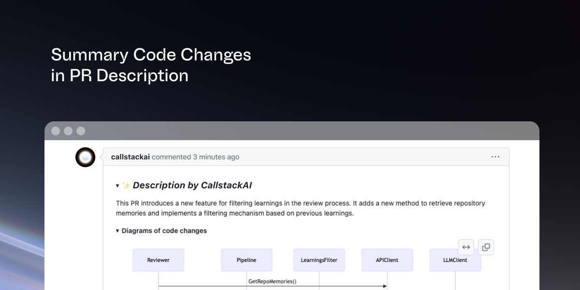The image size is (580, 290).
Task: Collapse the Description by CallstackAI section
Action: tap(117, 185)
